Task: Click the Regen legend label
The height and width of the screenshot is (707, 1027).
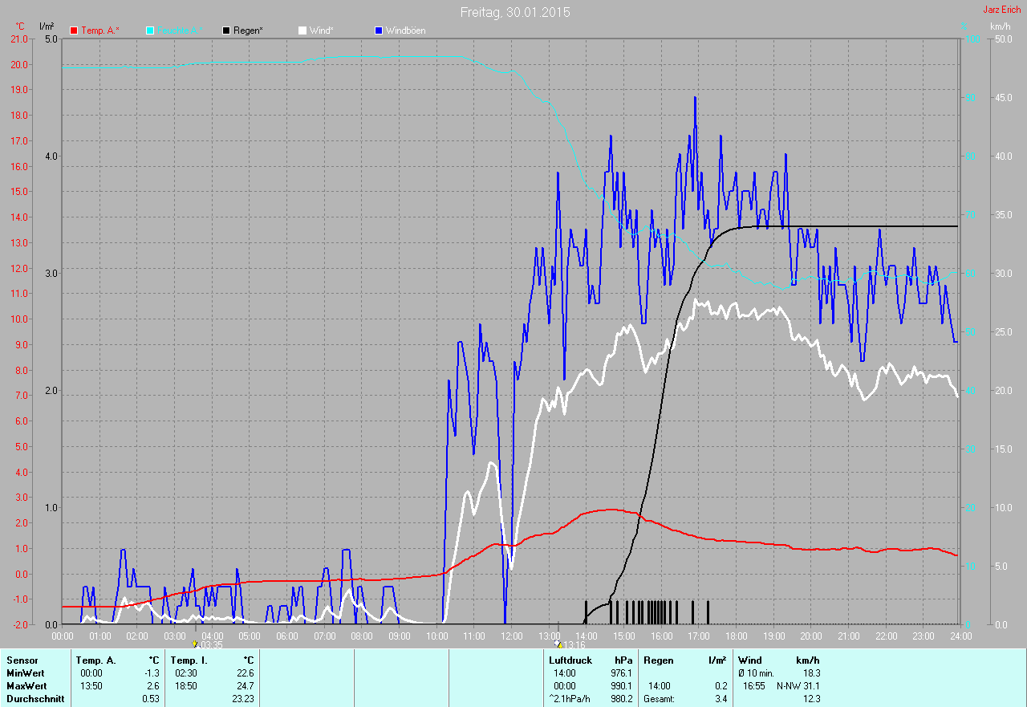Action: click(x=249, y=30)
